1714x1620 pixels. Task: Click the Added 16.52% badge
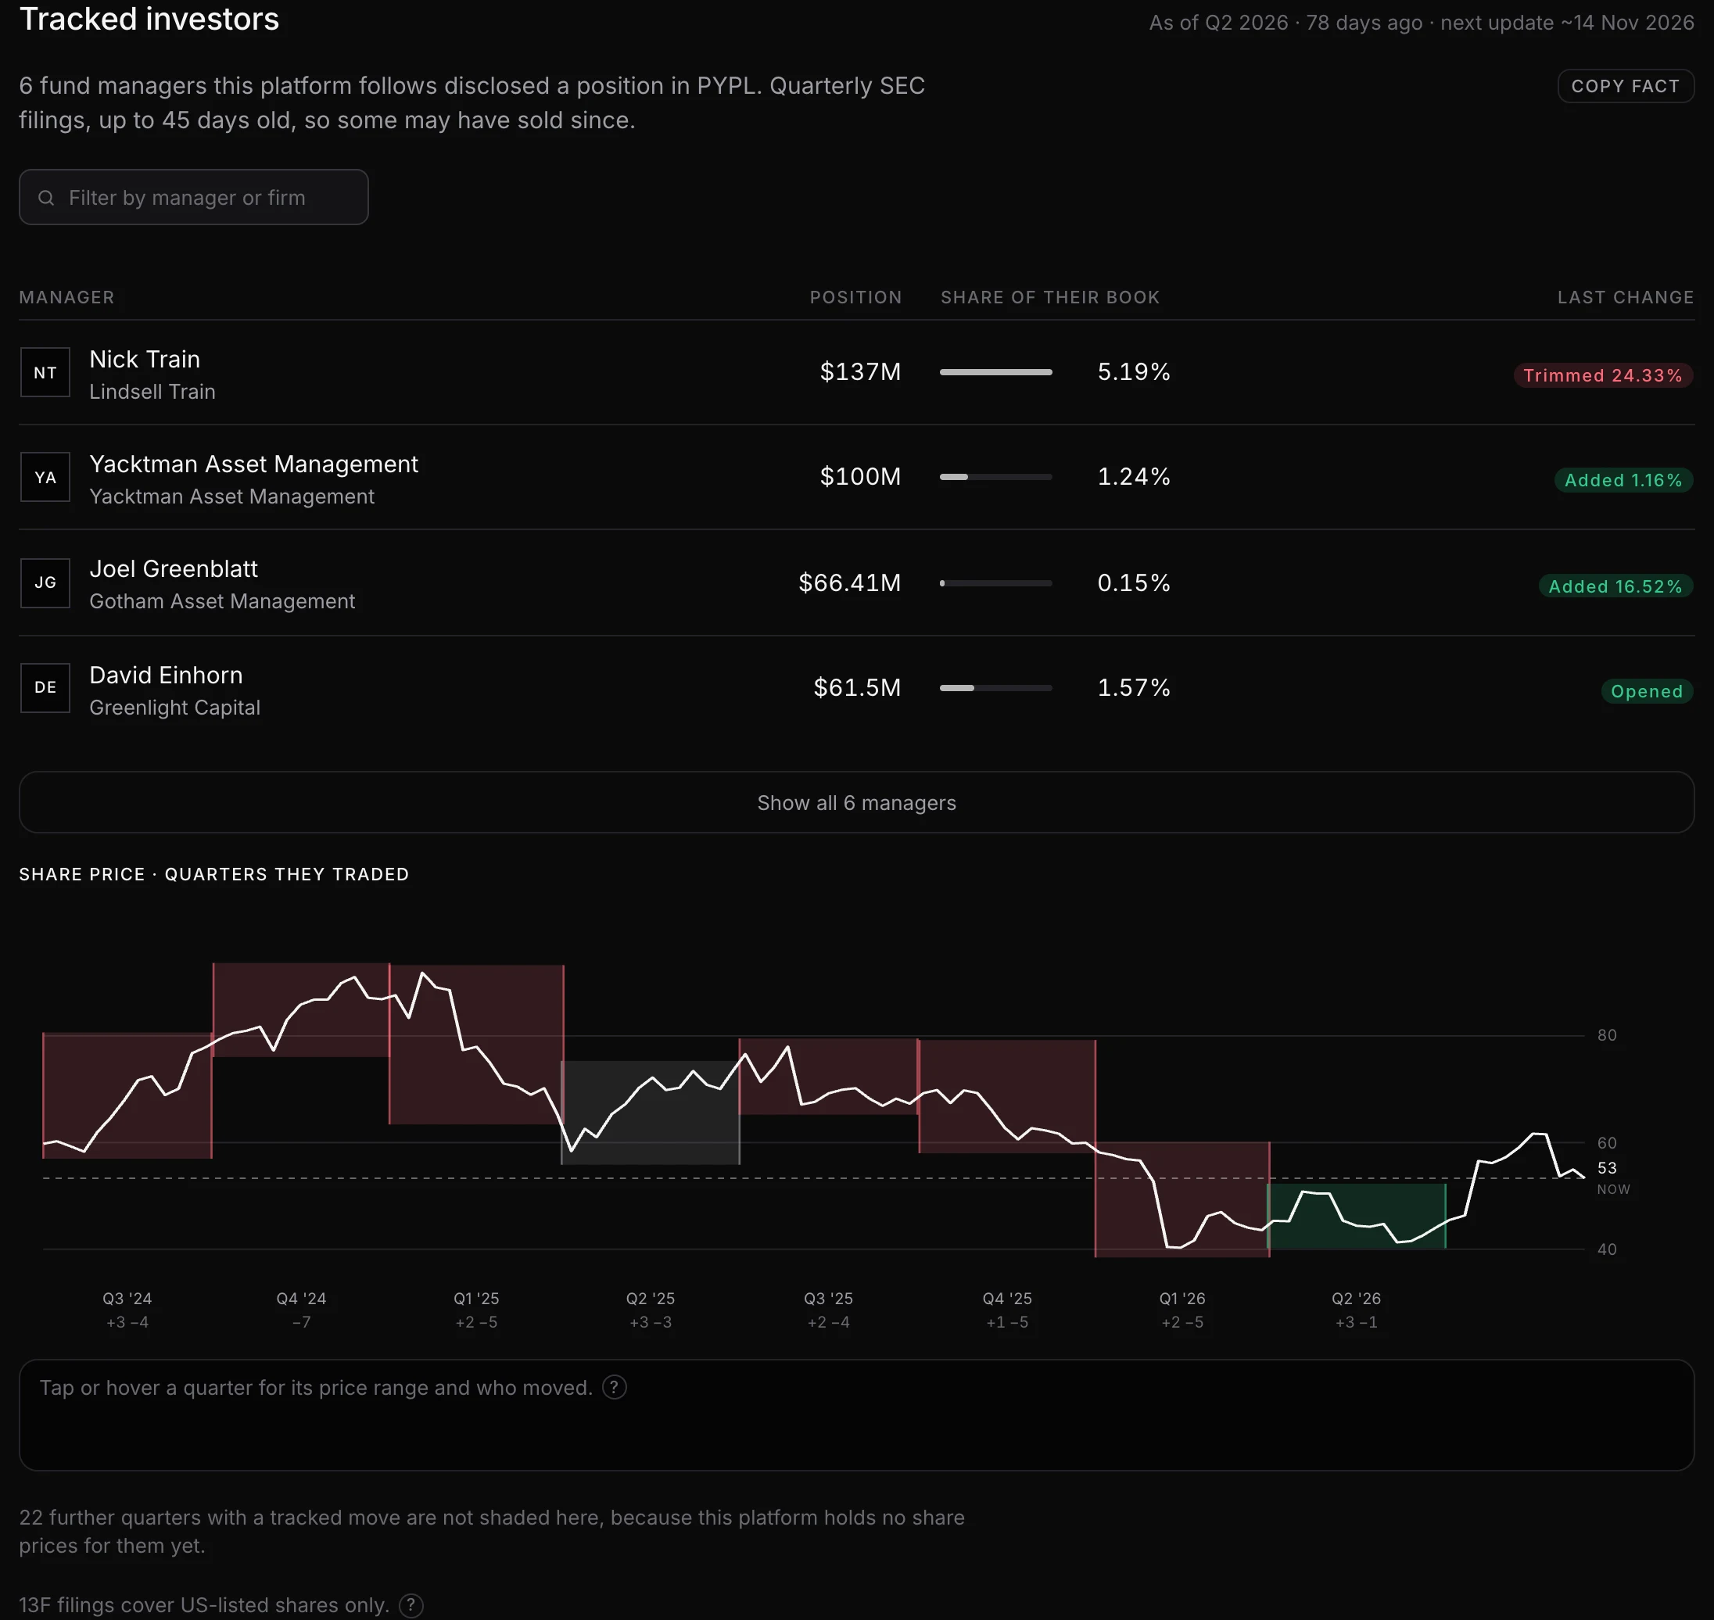pos(1615,586)
